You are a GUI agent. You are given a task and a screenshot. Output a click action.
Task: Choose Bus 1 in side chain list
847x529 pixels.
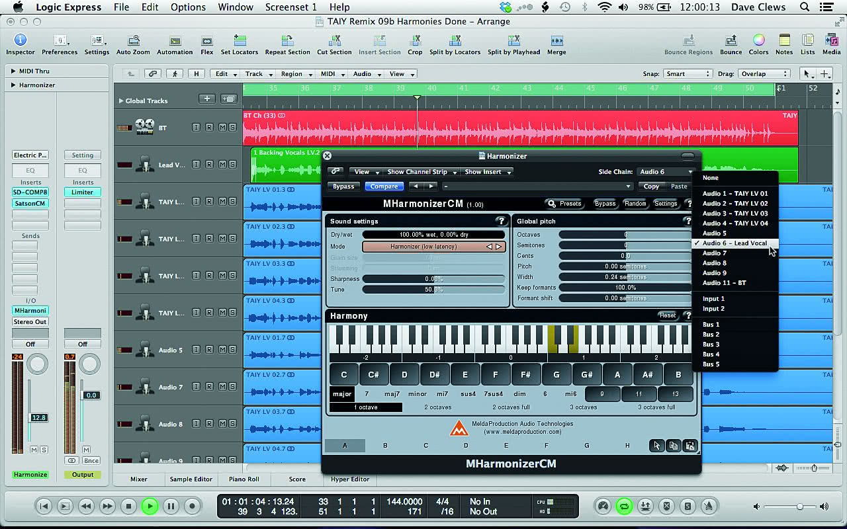pyautogui.click(x=735, y=325)
